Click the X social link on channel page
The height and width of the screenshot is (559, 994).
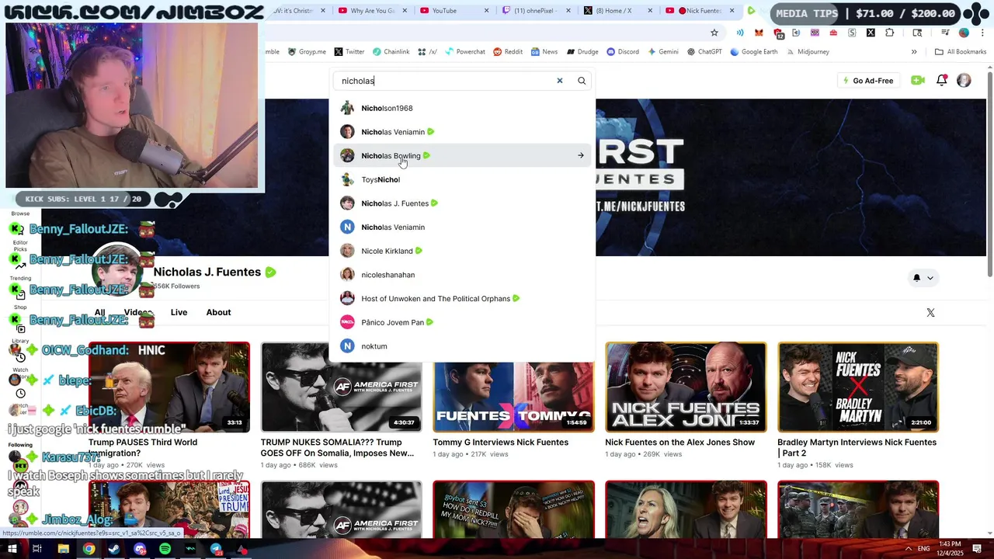tap(930, 313)
